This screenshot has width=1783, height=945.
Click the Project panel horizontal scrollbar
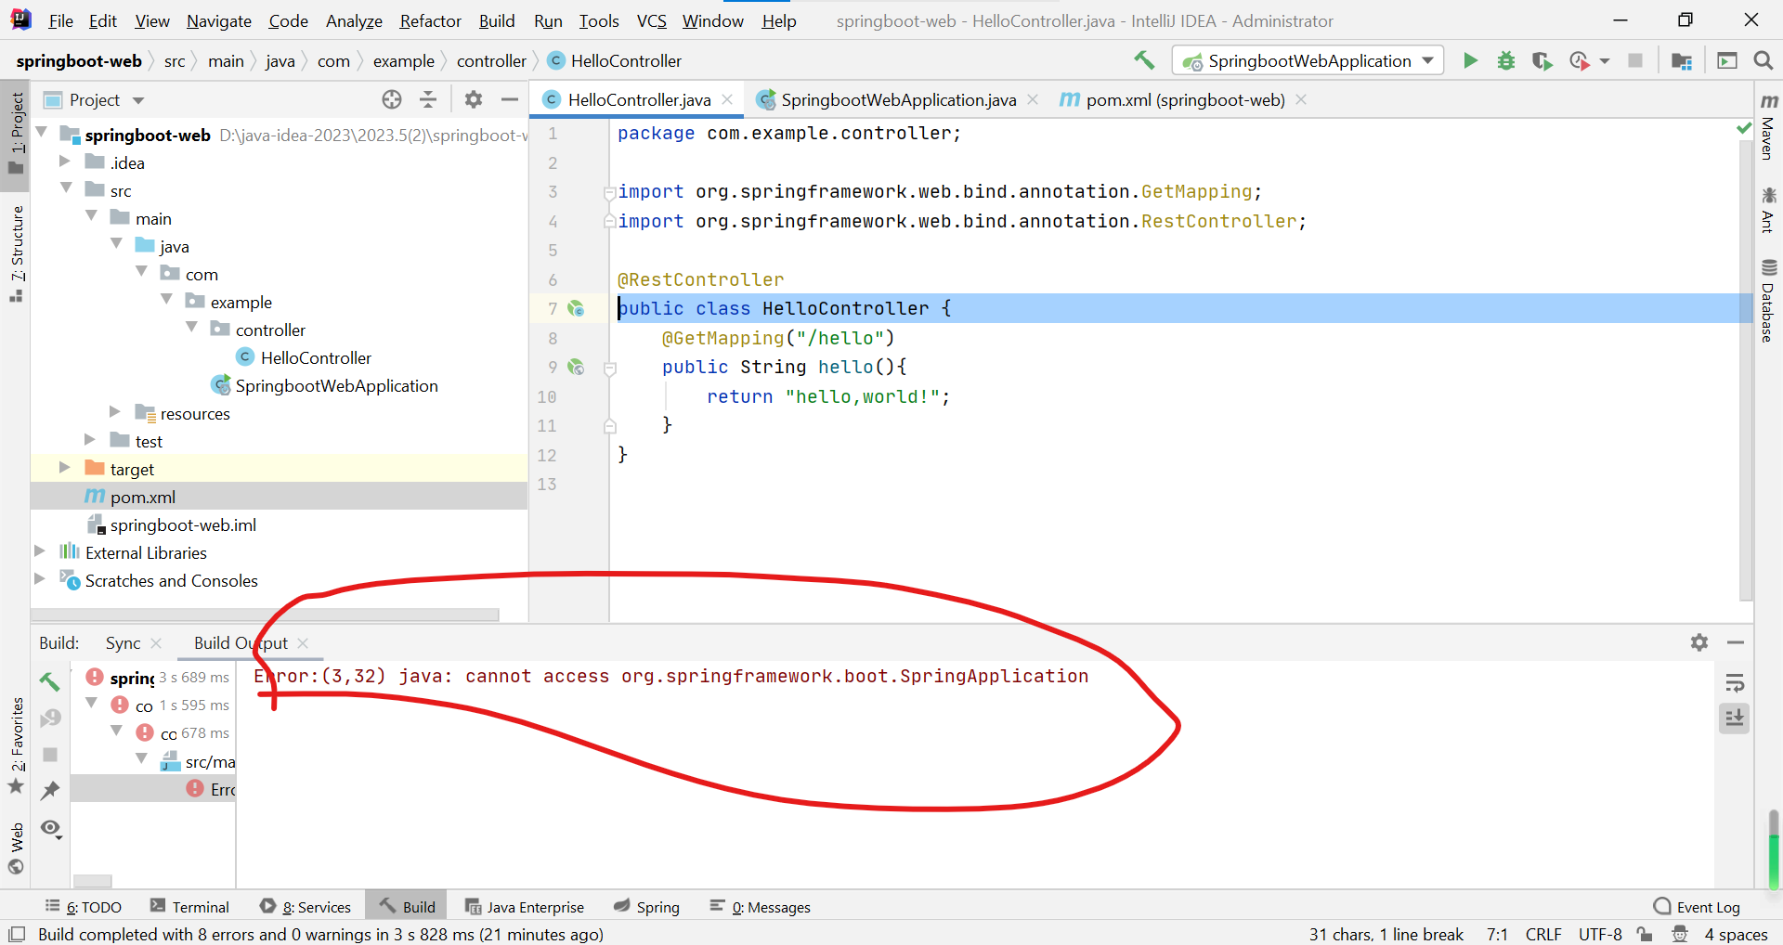click(x=266, y=615)
